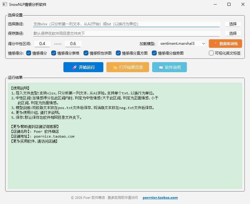Minimize the SnowNLP window
Viewport: 250px width, 204px height.
pyautogui.click(x=215, y=4)
